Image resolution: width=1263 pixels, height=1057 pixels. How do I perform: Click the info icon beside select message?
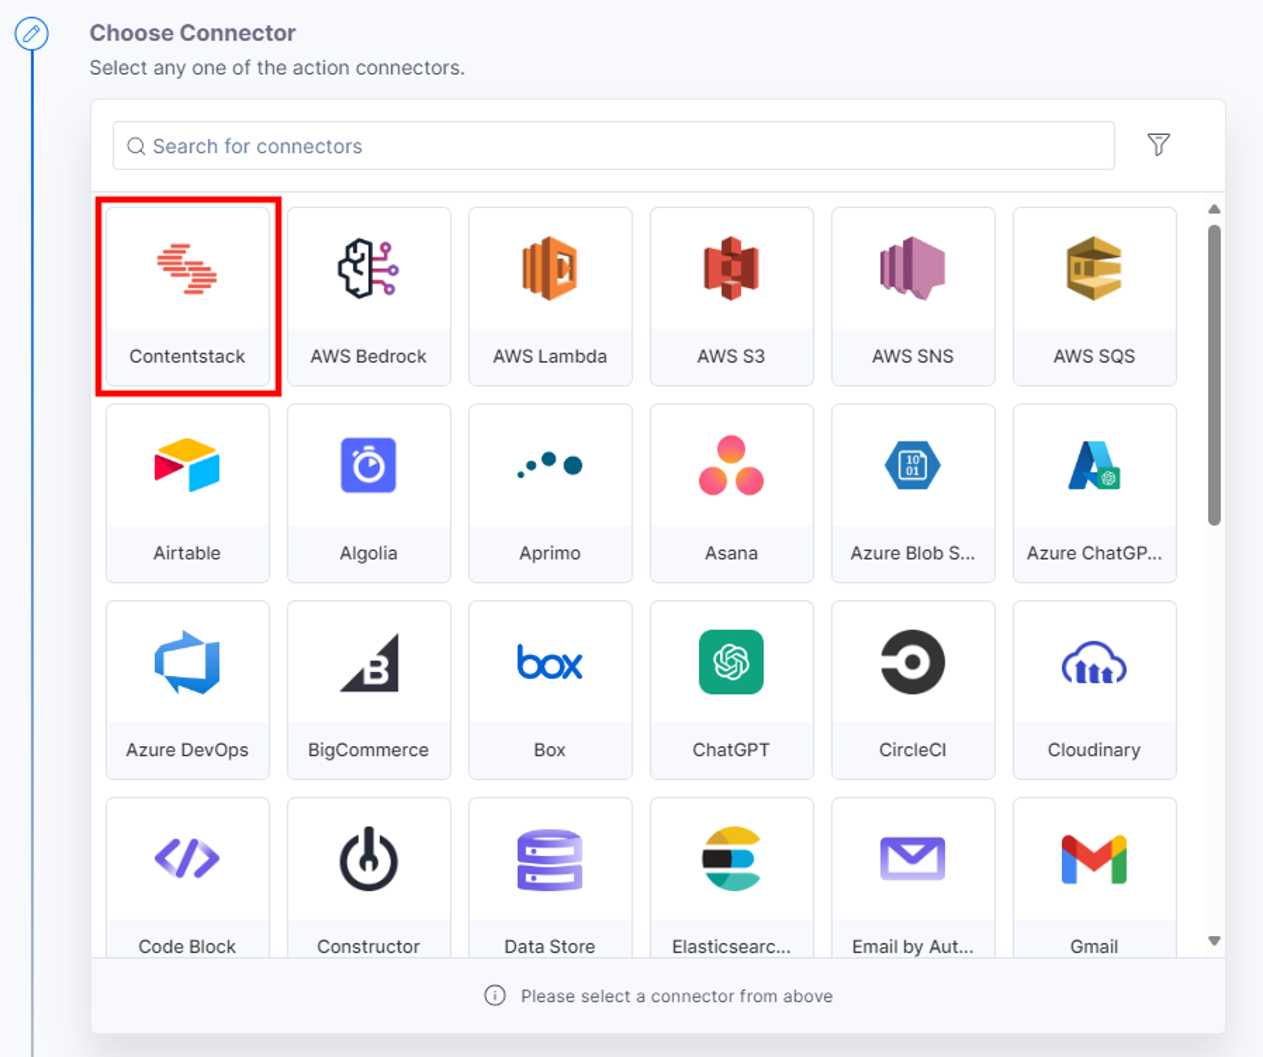click(495, 995)
